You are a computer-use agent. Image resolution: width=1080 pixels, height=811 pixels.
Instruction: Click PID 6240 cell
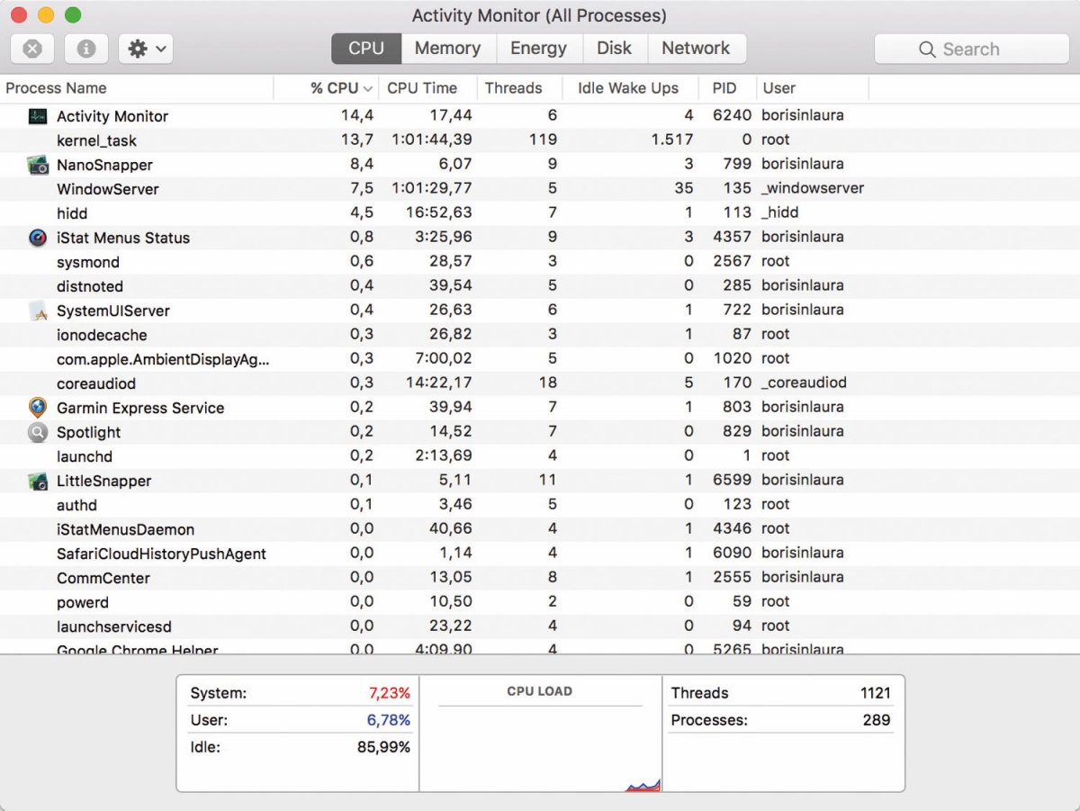[732, 116]
